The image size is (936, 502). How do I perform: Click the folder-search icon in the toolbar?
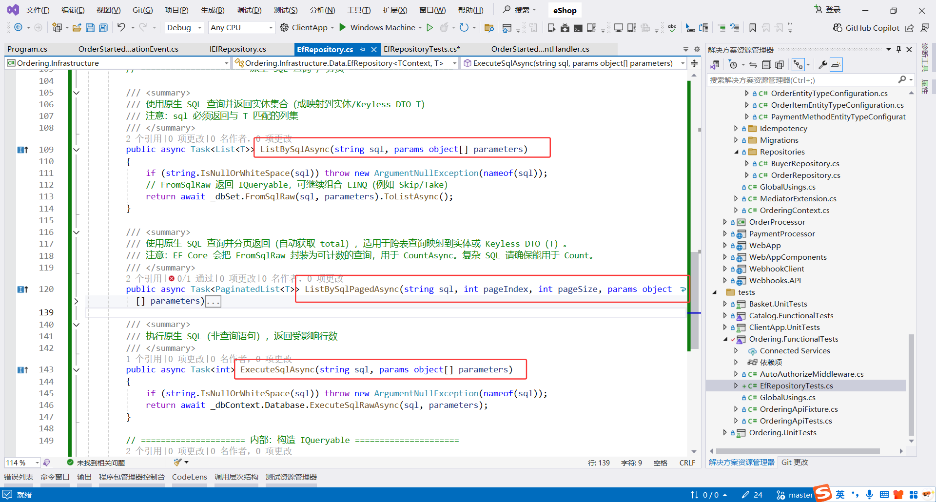pyautogui.click(x=489, y=28)
